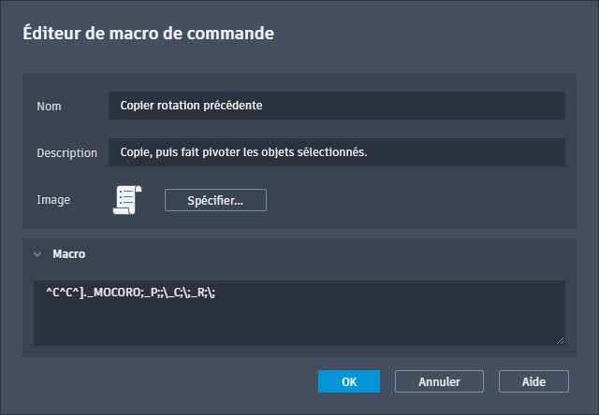Viewport: 599px width, 415px height.
Task: Click the 'Copier rotation précédente' text
Action: click(x=191, y=106)
